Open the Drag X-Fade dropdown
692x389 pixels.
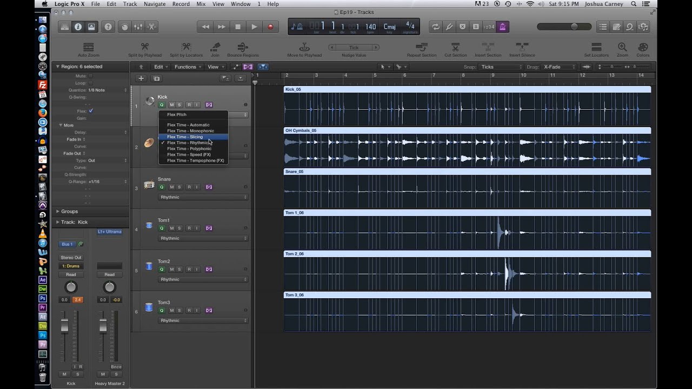pos(558,66)
